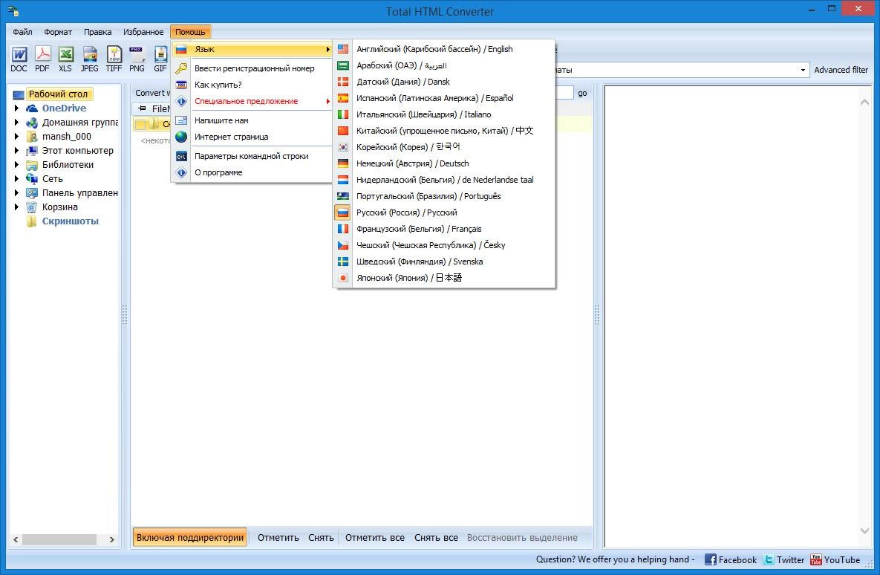Image resolution: width=880 pixels, height=575 pixels.
Task: Expand Корзина tree arrow
Action: tap(17, 207)
